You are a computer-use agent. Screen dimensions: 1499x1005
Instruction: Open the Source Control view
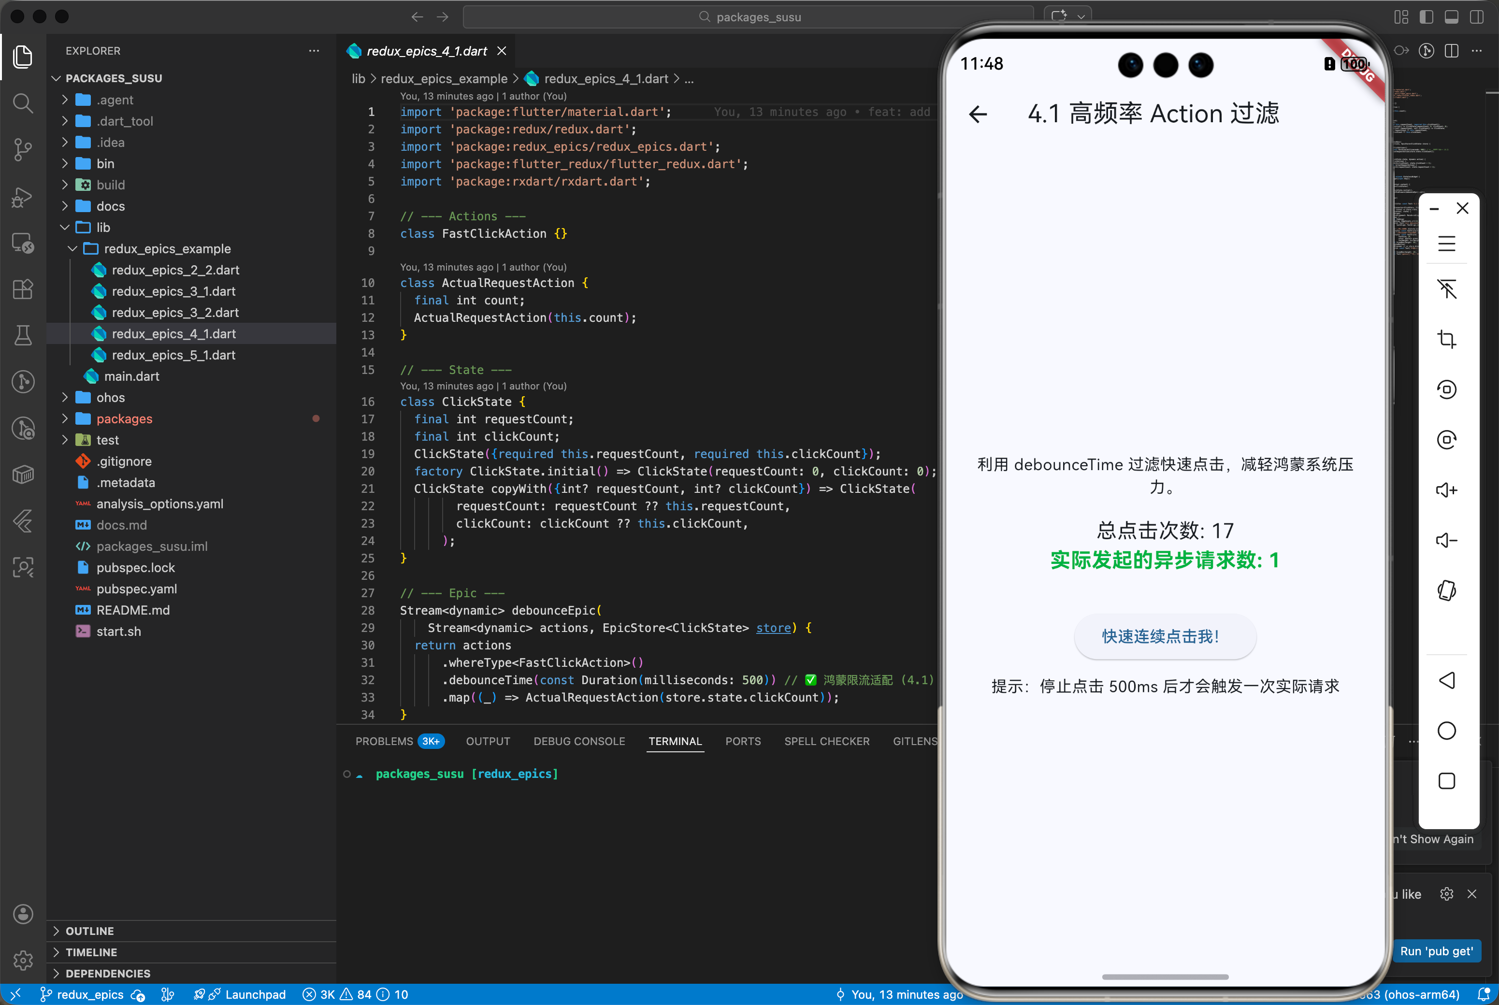tap(23, 149)
